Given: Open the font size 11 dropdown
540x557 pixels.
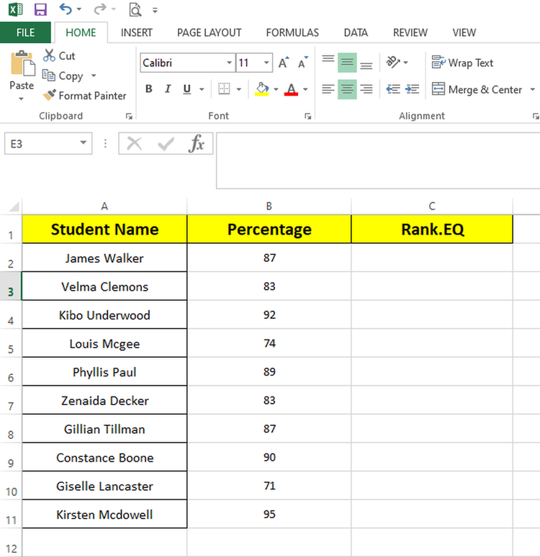Looking at the screenshot, I should (266, 63).
